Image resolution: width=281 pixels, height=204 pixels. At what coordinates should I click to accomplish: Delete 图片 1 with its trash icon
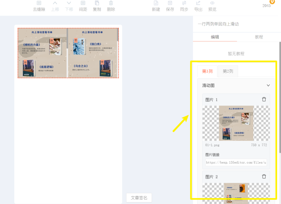click(x=264, y=99)
